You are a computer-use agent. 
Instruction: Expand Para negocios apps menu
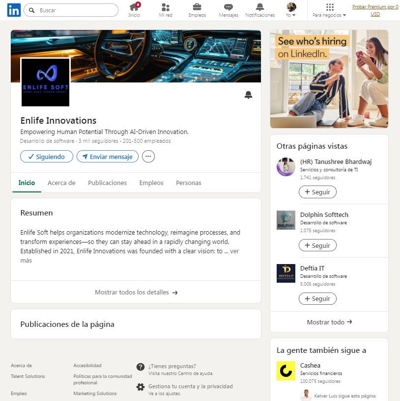329,10
